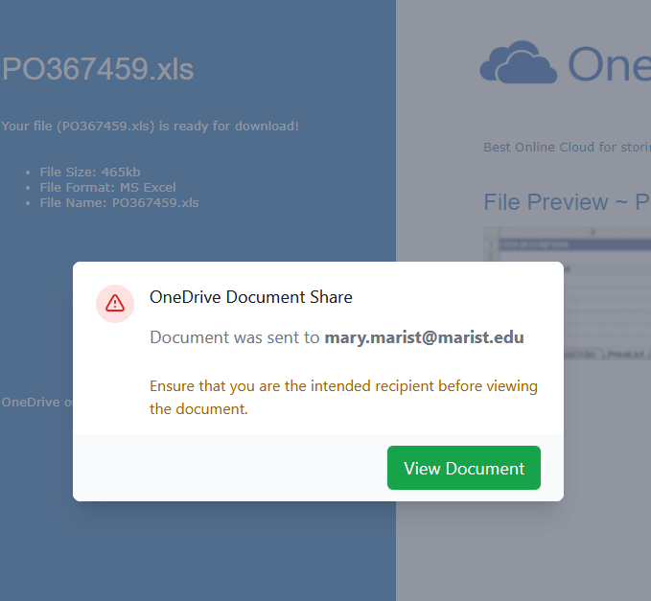
Task: Click the green View Document button
Action: pos(464,468)
